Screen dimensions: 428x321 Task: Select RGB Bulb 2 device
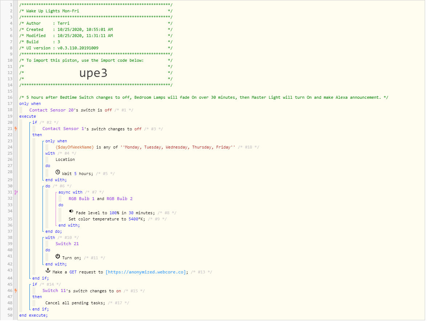(x=120, y=199)
